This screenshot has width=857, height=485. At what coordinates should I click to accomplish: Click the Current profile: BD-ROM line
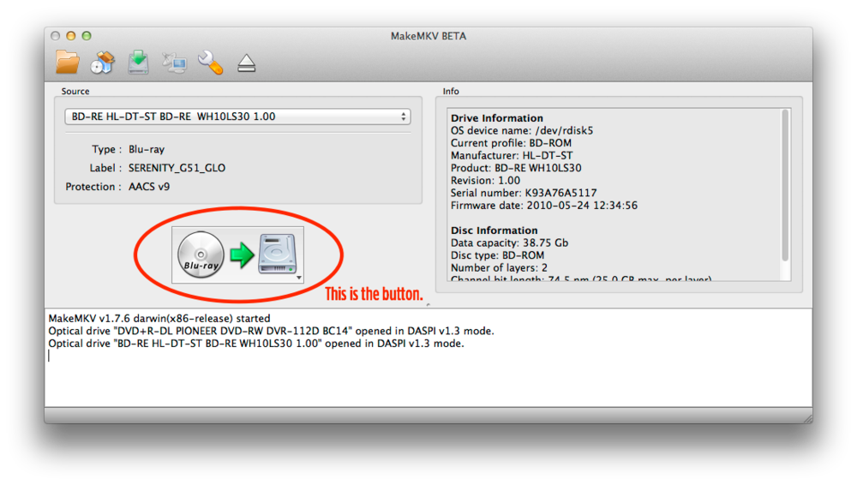511,143
